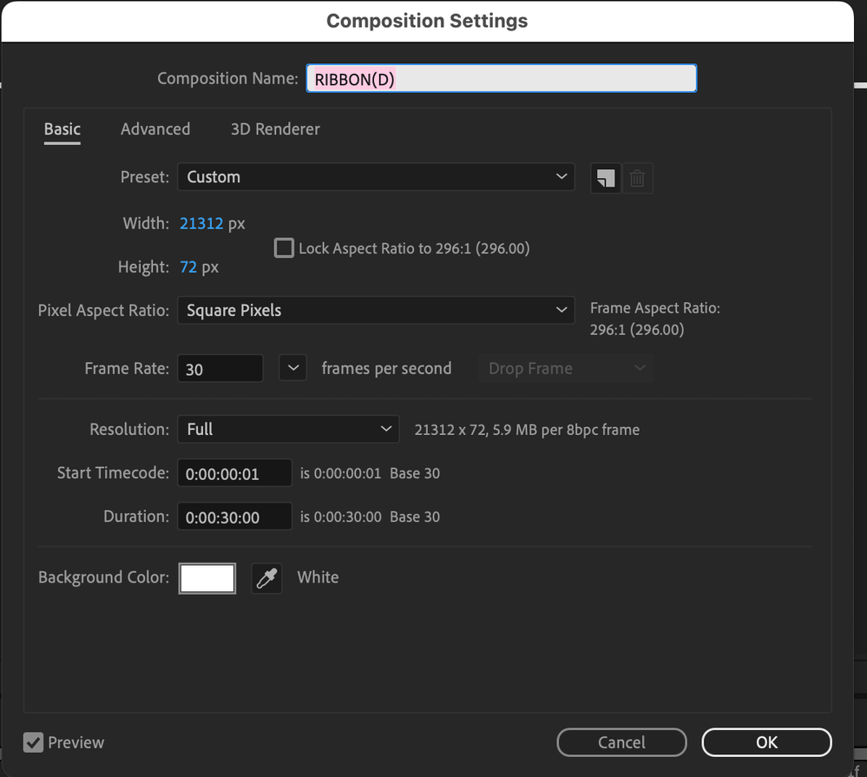Switch to the Advanced tab
Viewport: 867px width, 777px height.
click(x=155, y=129)
